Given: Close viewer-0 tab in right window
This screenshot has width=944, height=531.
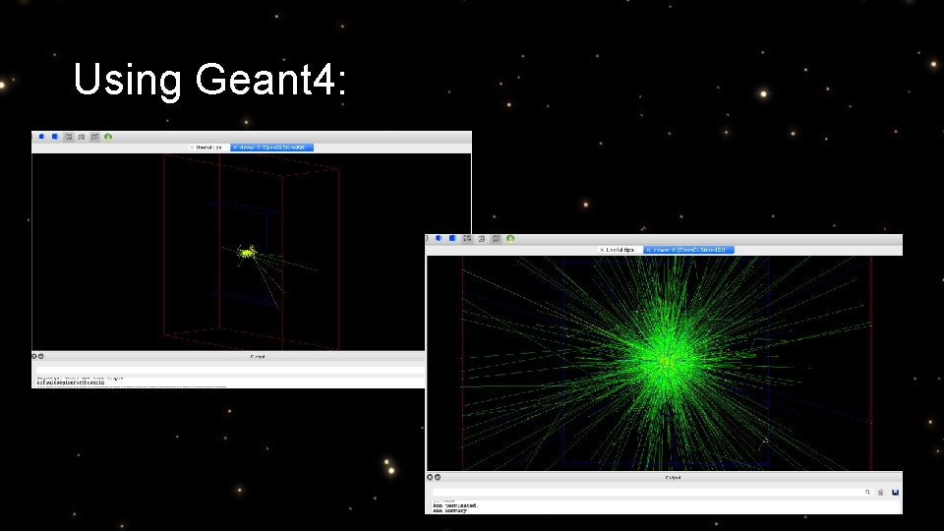Looking at the screenshot, I should pyautogui.click(x=648, y=249).
